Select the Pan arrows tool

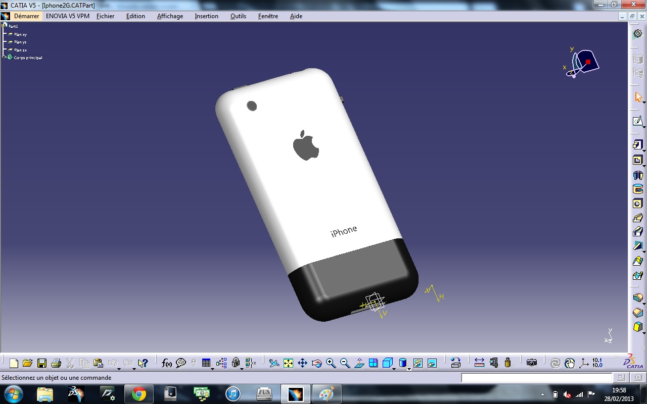pyautogui.click(x=302, y=363)
